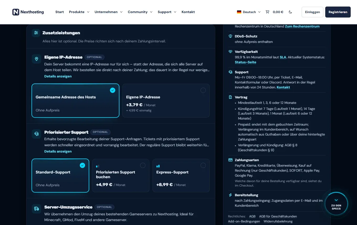Image resolution: width=357 pixels, height=225 pixels.
Task: Select the Eigene IP-Adresse +3,79 € option
Action: coord(166,101)
